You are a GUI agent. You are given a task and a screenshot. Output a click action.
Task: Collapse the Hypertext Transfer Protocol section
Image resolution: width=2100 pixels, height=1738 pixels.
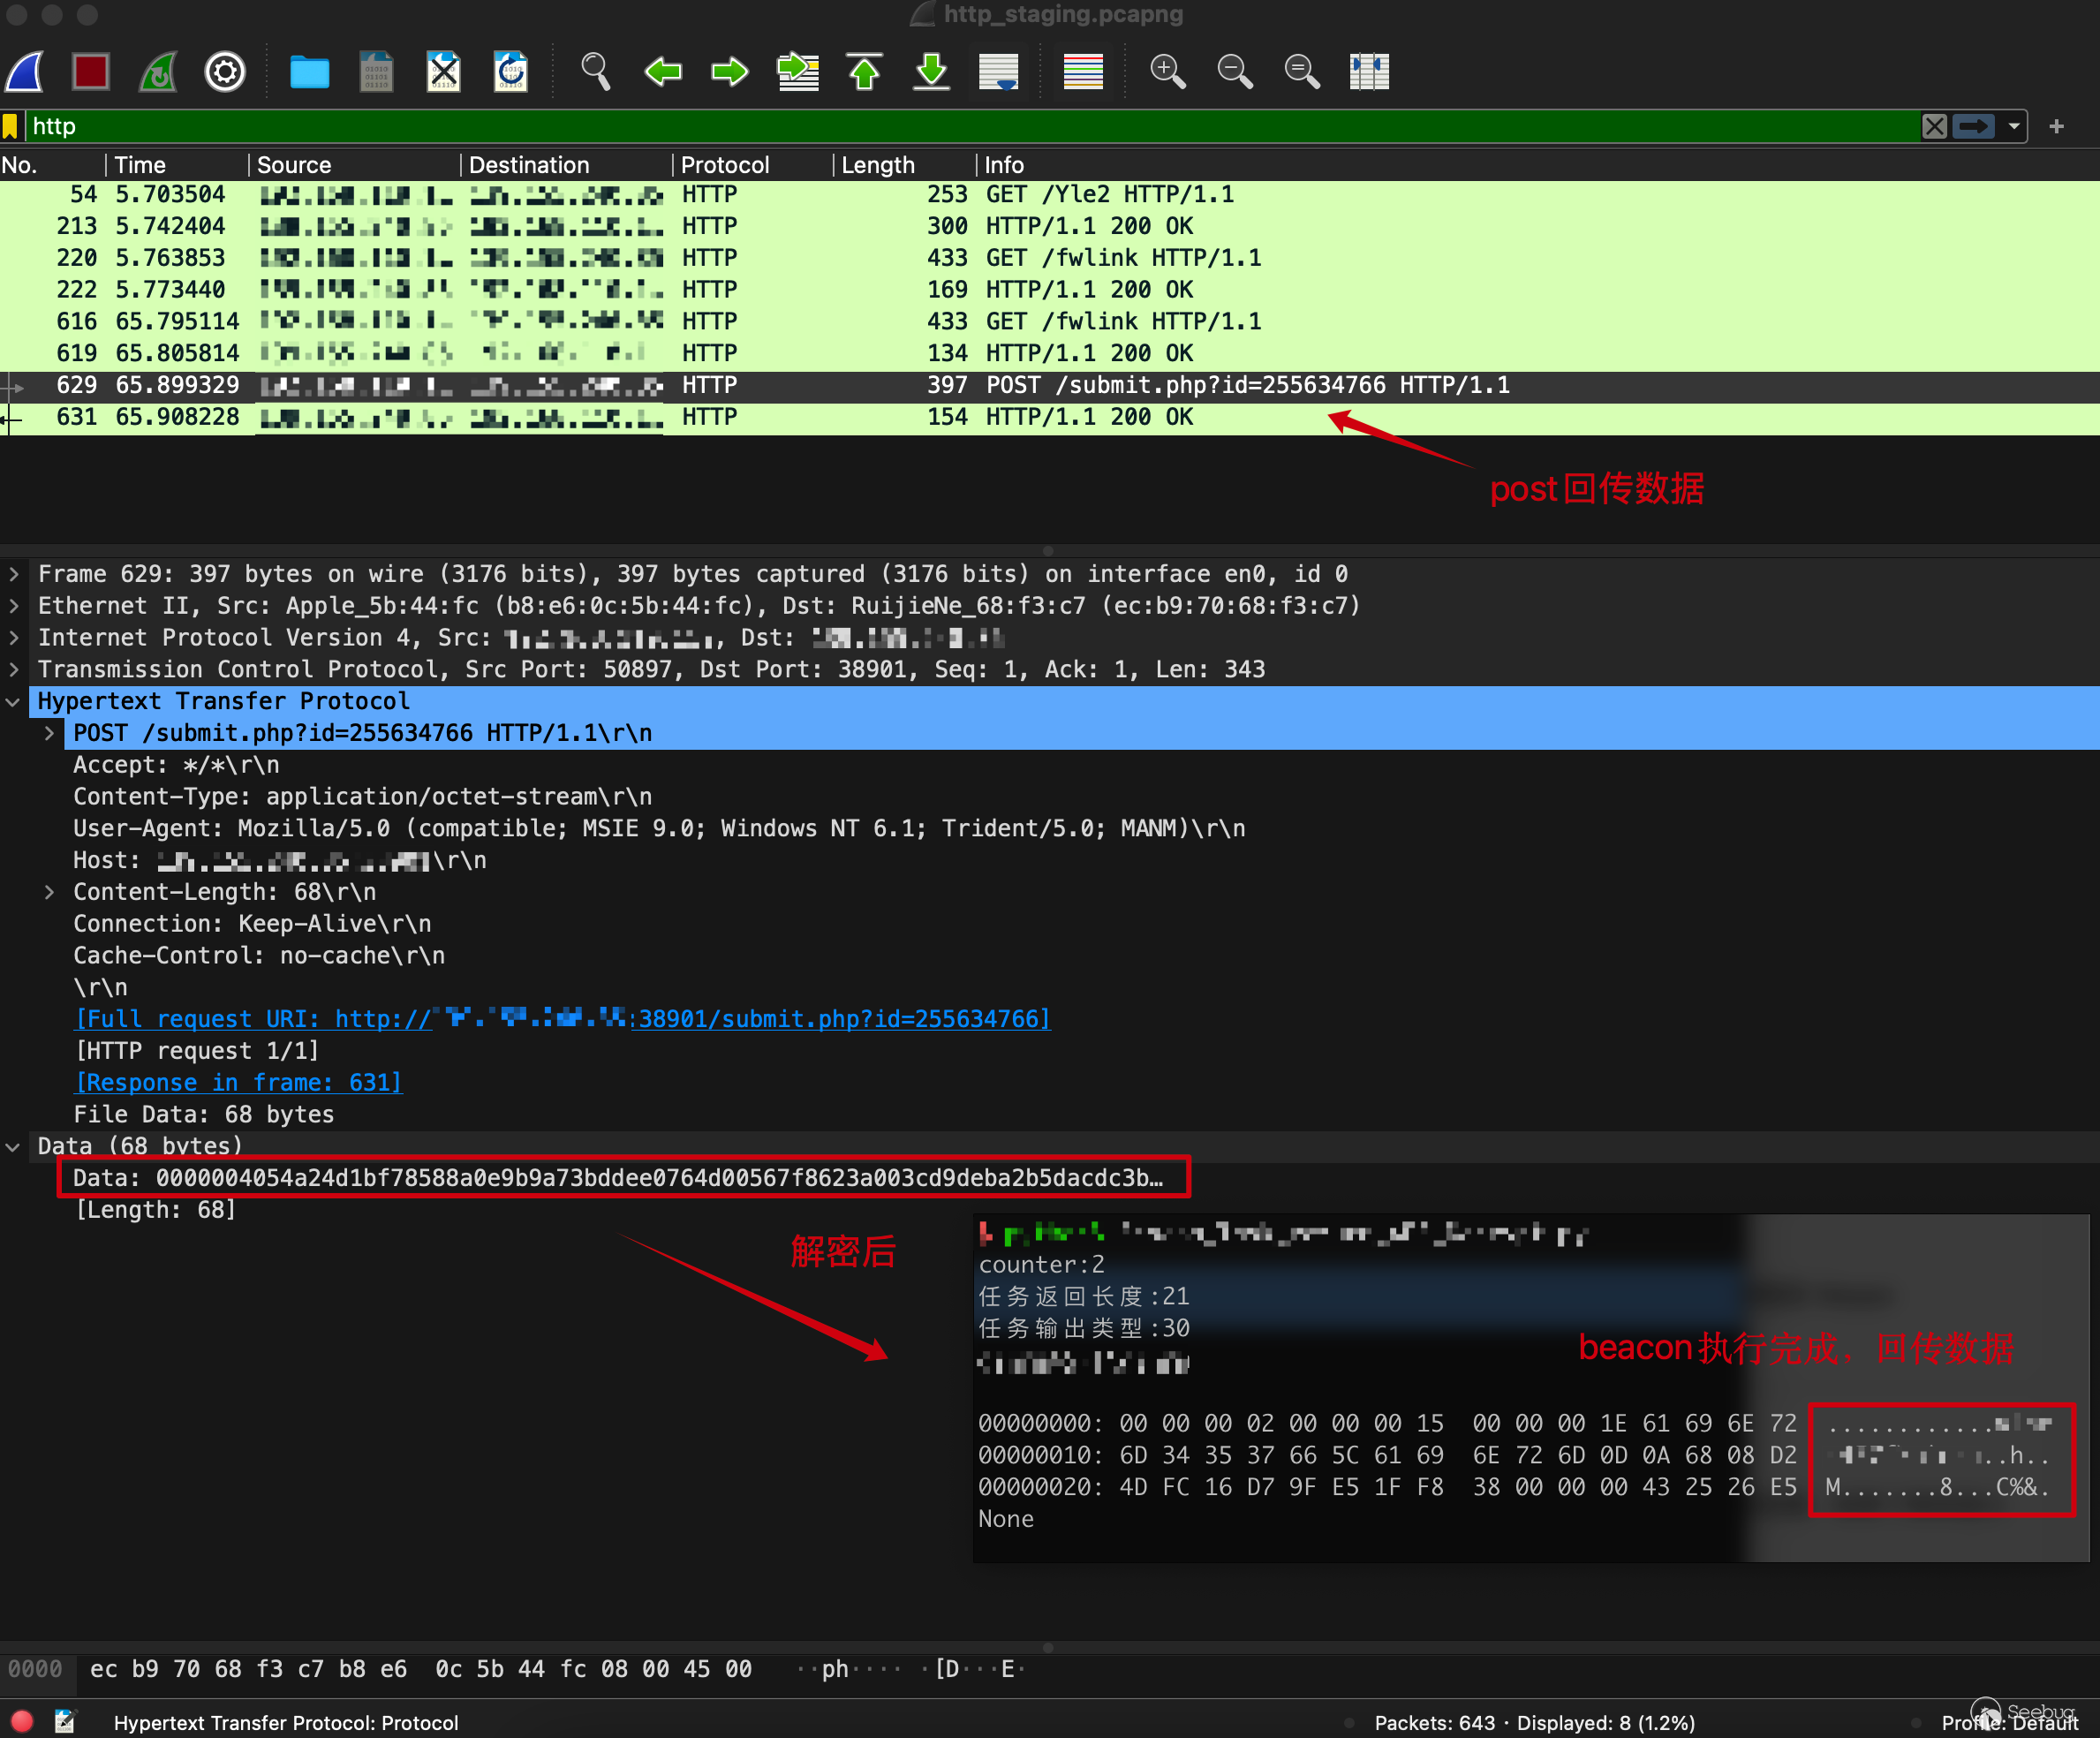point(14,701)
